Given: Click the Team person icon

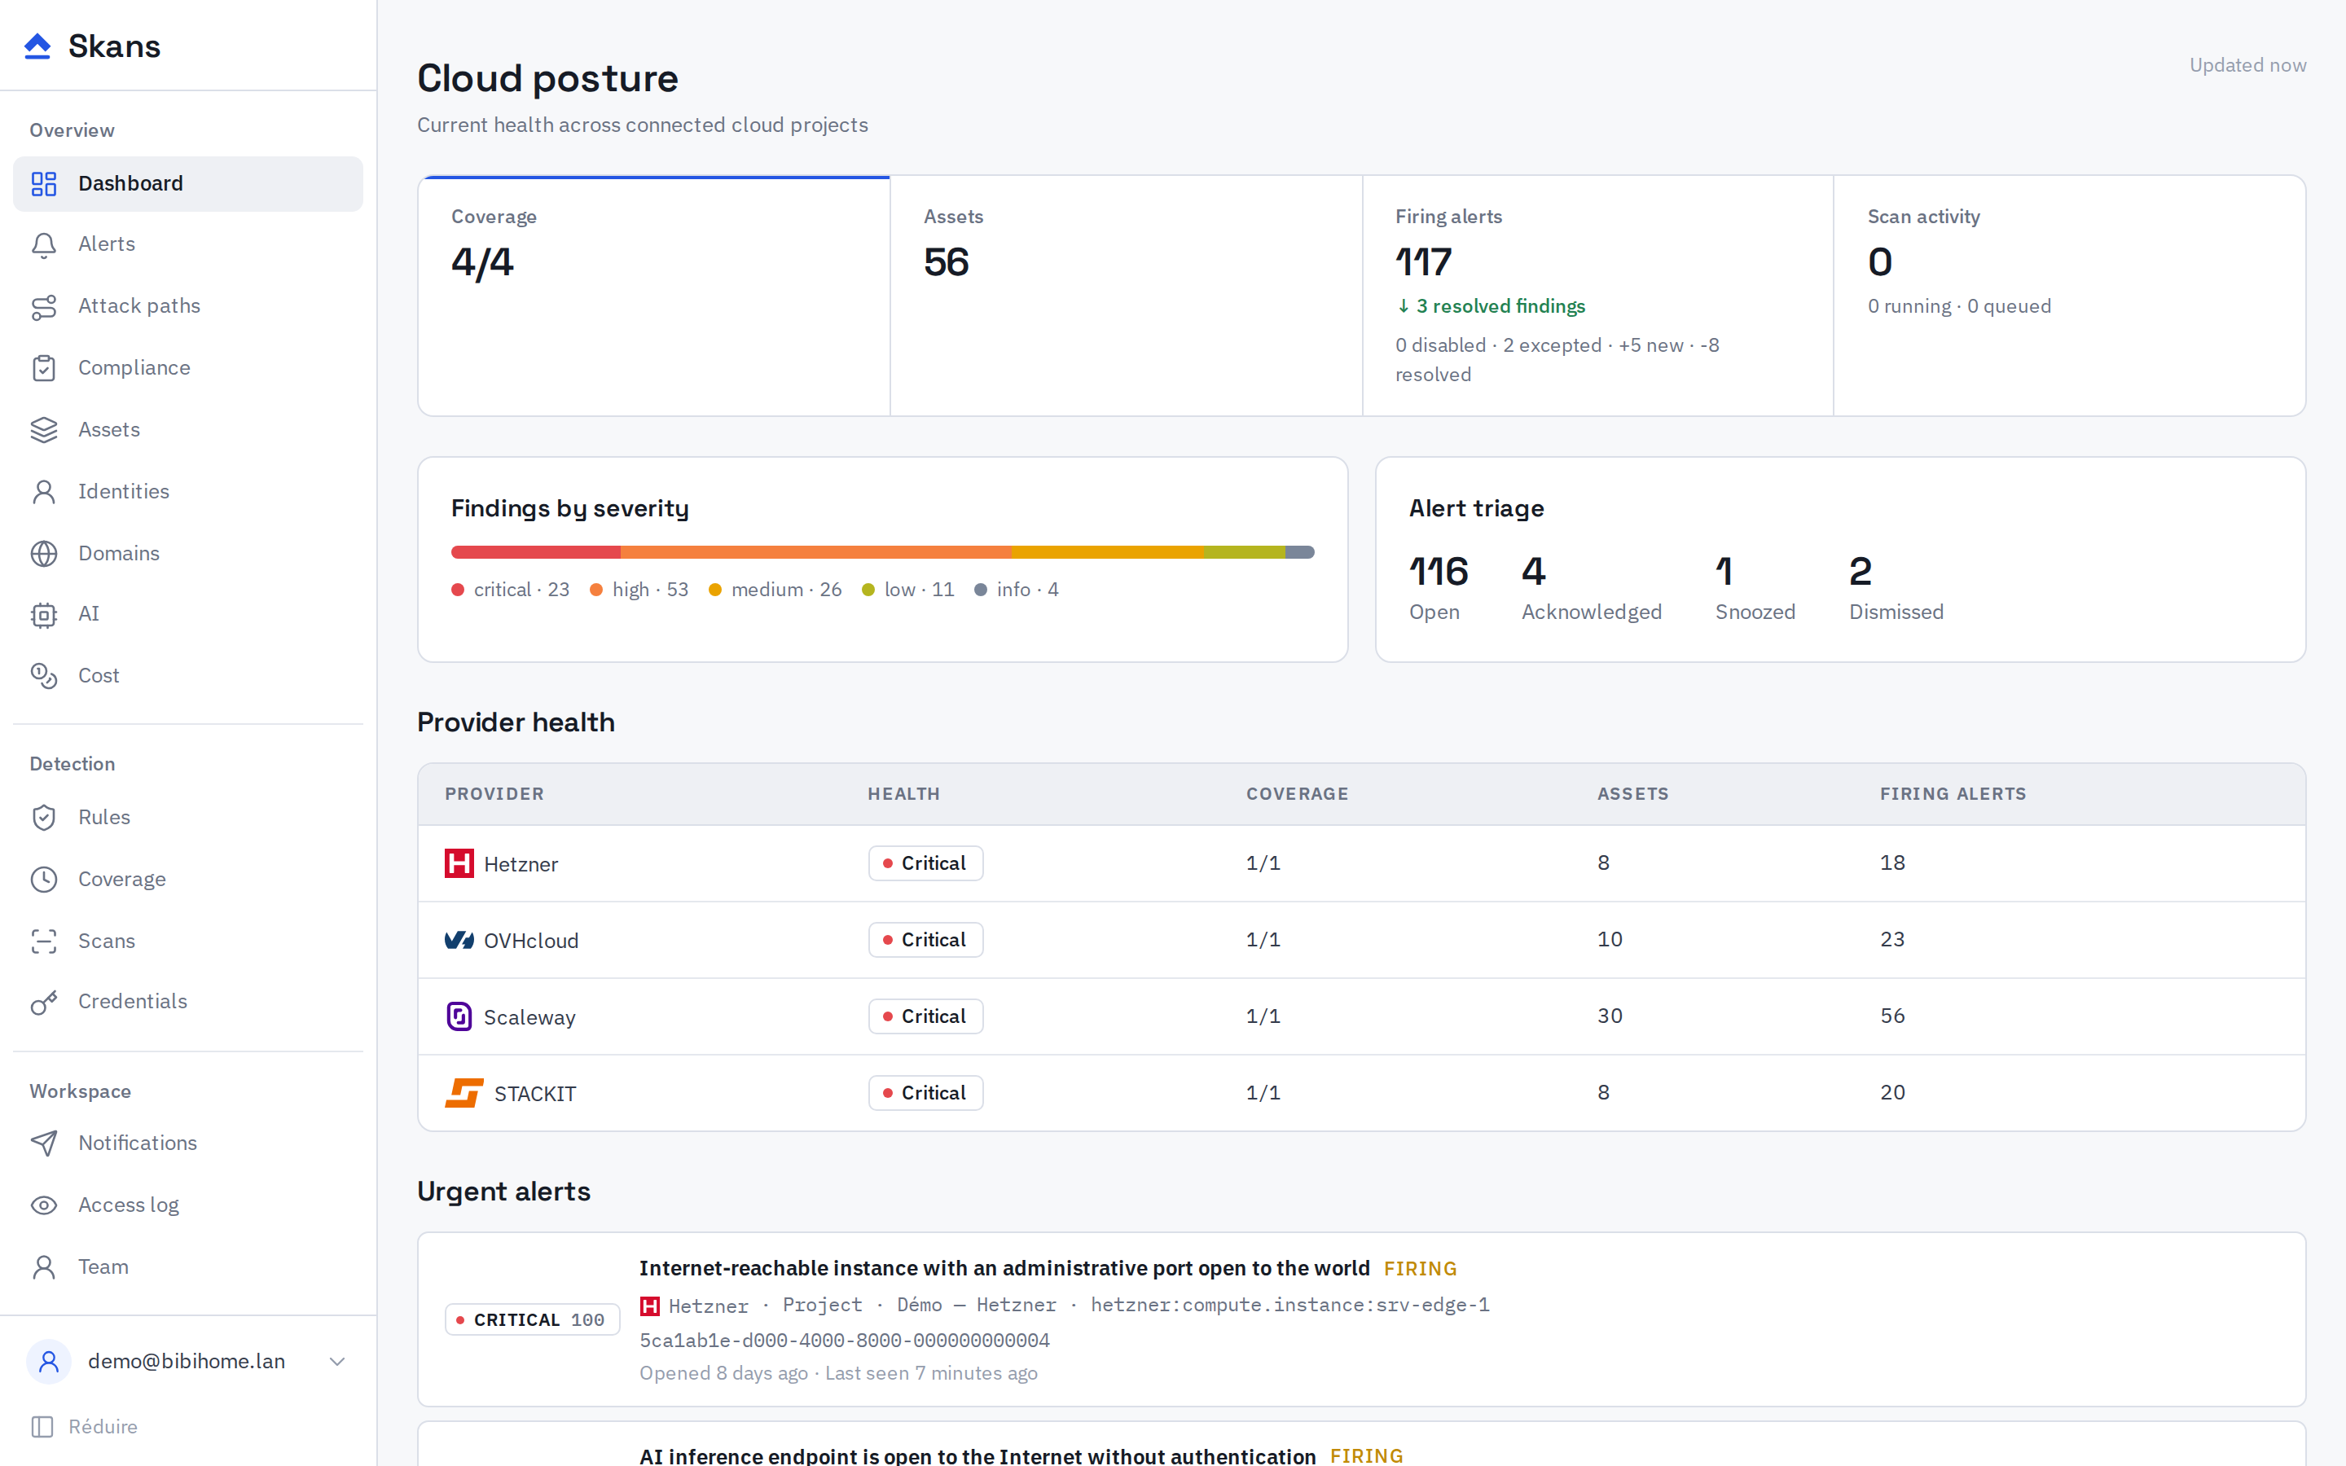Looking at the screenshot, I should coord(44,1266).
